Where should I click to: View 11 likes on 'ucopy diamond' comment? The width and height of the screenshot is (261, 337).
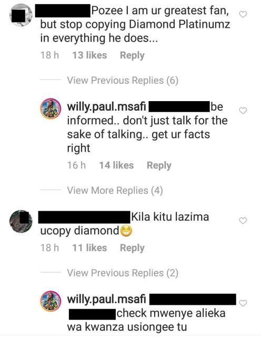(x=89, y=248)
